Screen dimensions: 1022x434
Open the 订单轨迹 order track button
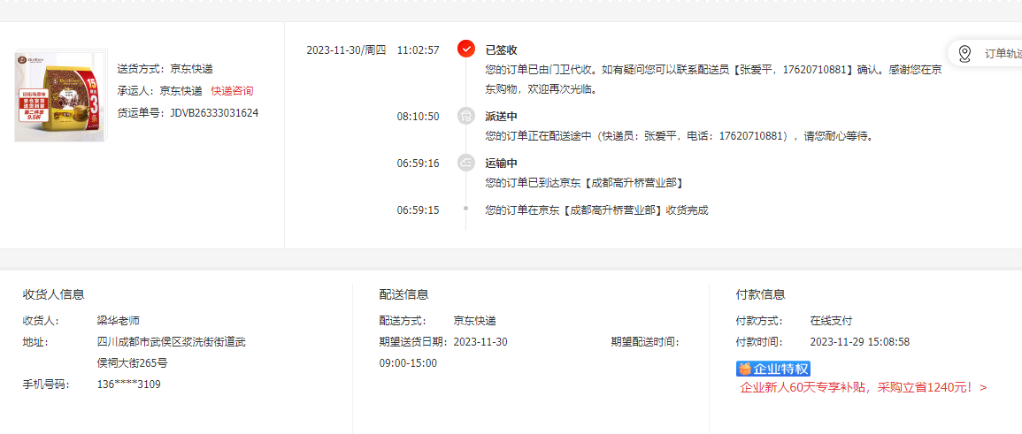click(x=985, y=53)
